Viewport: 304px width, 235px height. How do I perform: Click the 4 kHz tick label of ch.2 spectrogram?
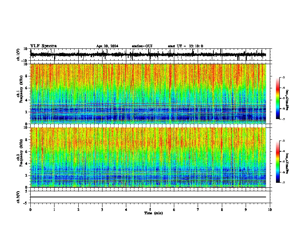(26, 164)
